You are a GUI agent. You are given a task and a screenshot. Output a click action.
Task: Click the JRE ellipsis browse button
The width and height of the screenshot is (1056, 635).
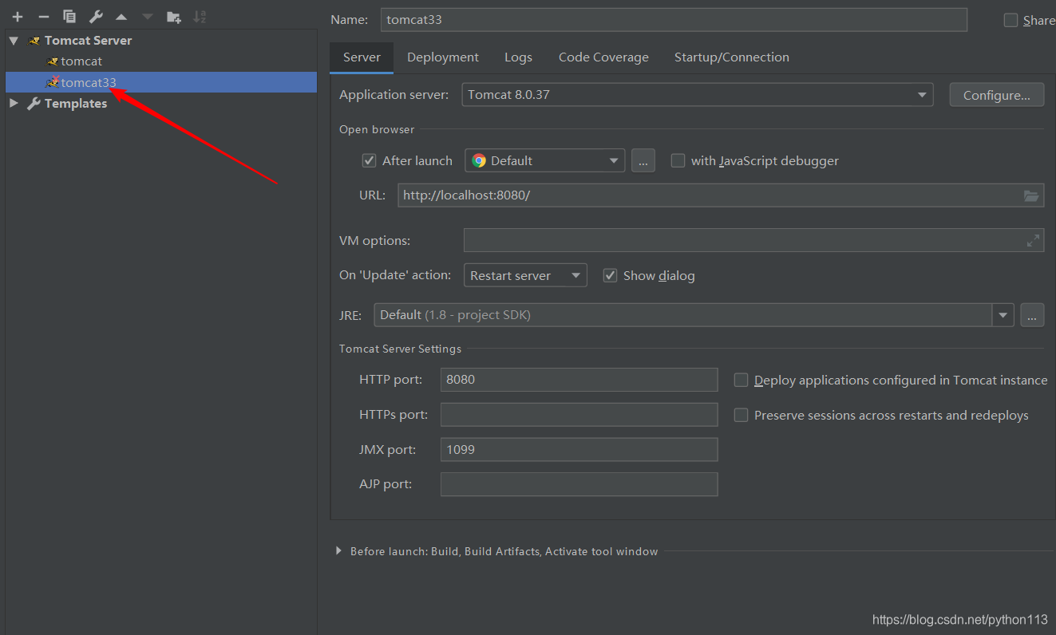(x=1032, y=315)
